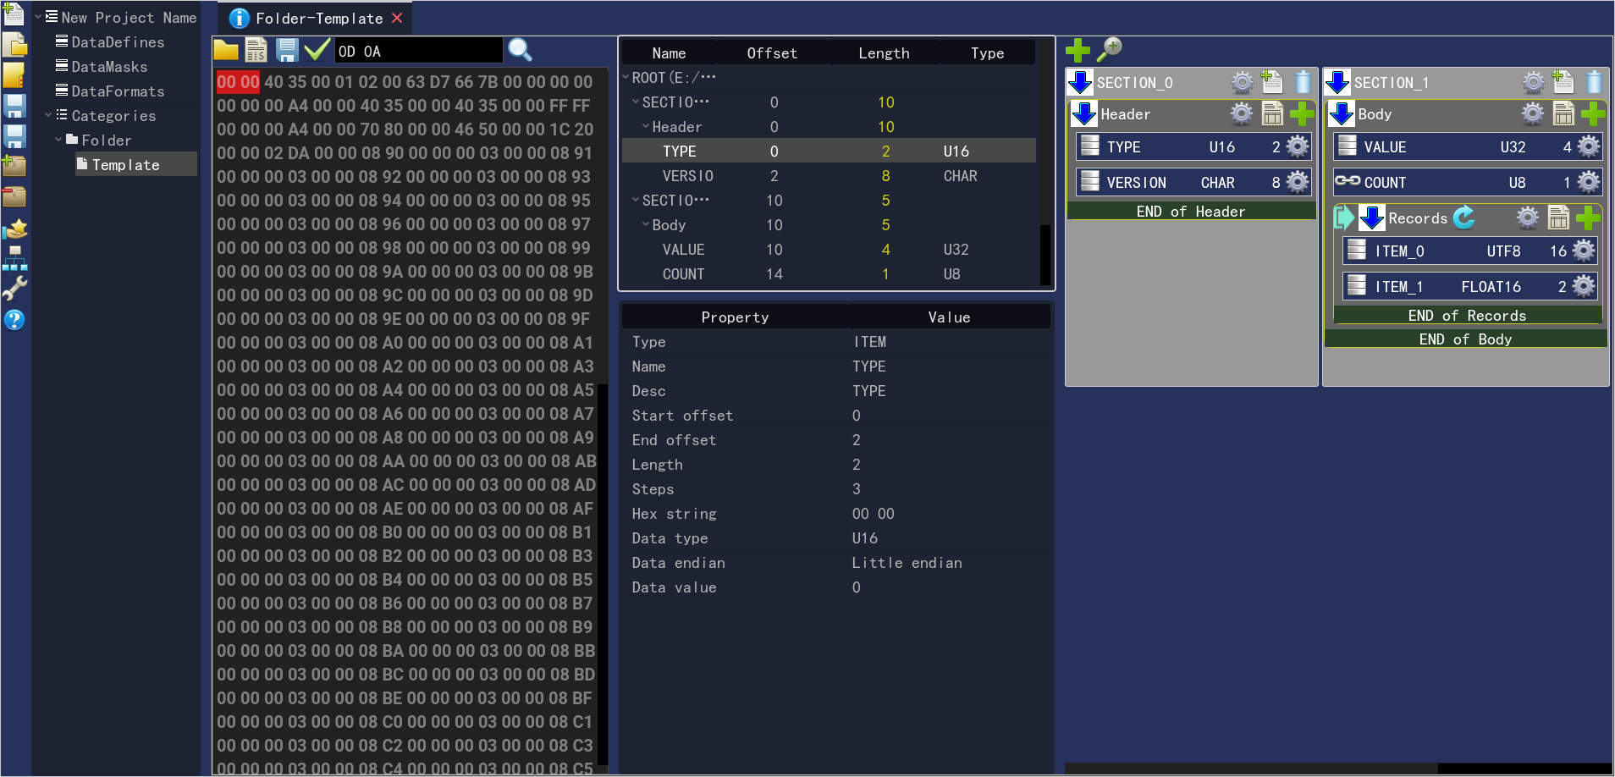Select DataFormats in project tree
Viewport: 1615px width, 777px height.
tap(118, 91)
